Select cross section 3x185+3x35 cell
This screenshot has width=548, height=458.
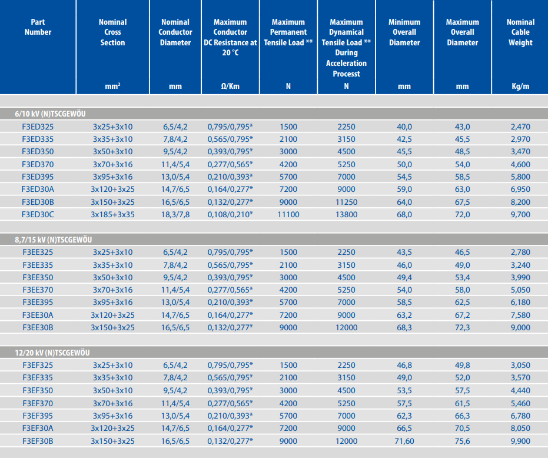(x=112, y=214)
